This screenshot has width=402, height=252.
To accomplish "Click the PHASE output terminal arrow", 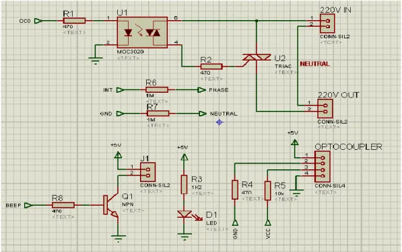I will click(202, 90).
